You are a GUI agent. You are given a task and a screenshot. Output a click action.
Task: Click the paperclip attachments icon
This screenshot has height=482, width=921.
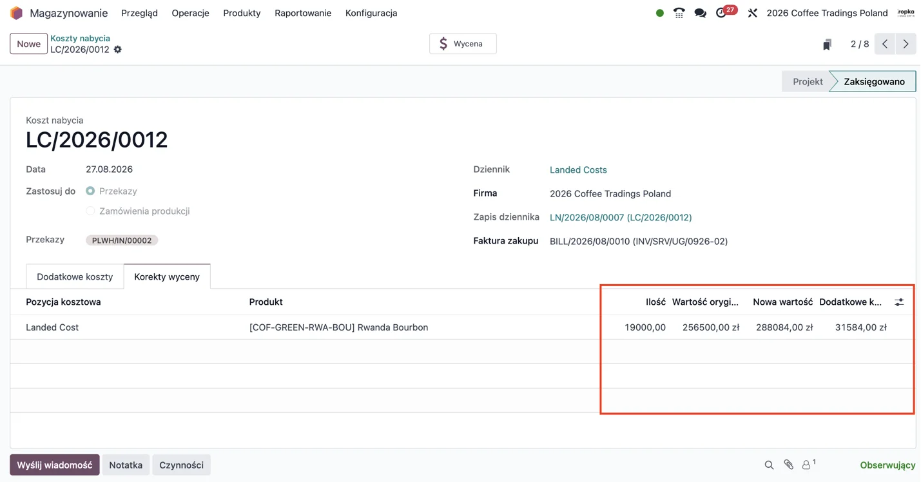tap(788, 465)
